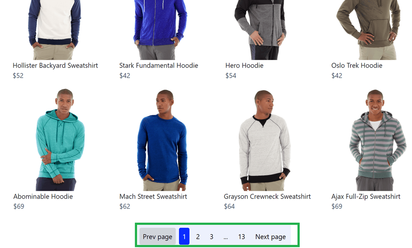Image resolution: width=412 pixels, height=248 pixels.
Task: Open the Mach Street Sweatshirt image
Action: [162, 140]
